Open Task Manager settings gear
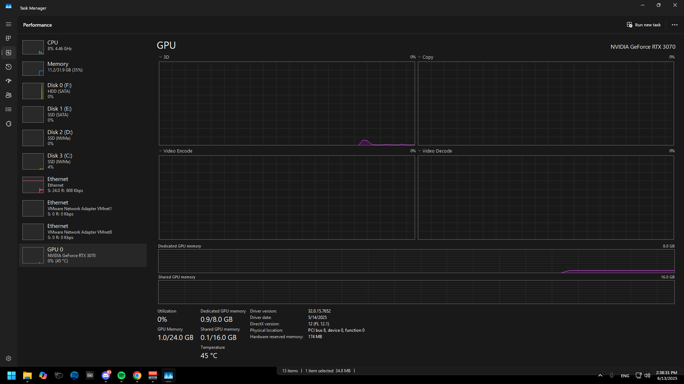The image size is (684, 384). [9, 358]
